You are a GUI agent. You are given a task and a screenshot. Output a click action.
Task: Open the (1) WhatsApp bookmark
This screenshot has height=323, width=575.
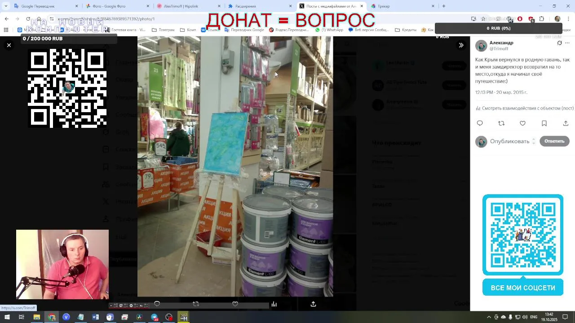tap(329, 30)
